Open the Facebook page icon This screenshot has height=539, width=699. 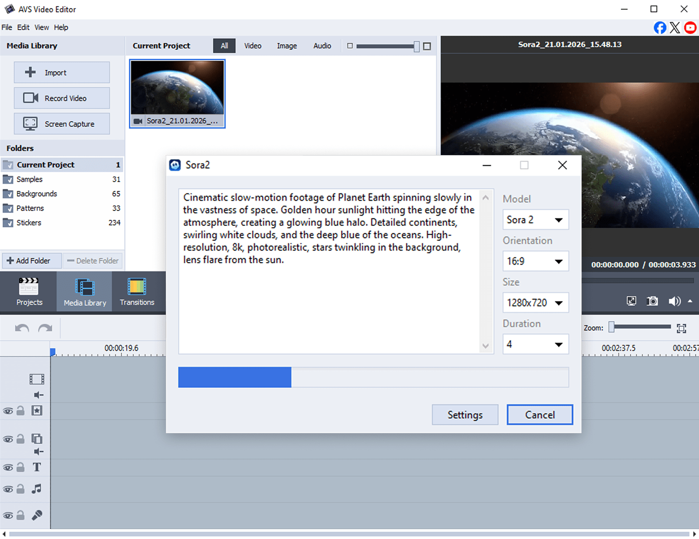[660, 28]
